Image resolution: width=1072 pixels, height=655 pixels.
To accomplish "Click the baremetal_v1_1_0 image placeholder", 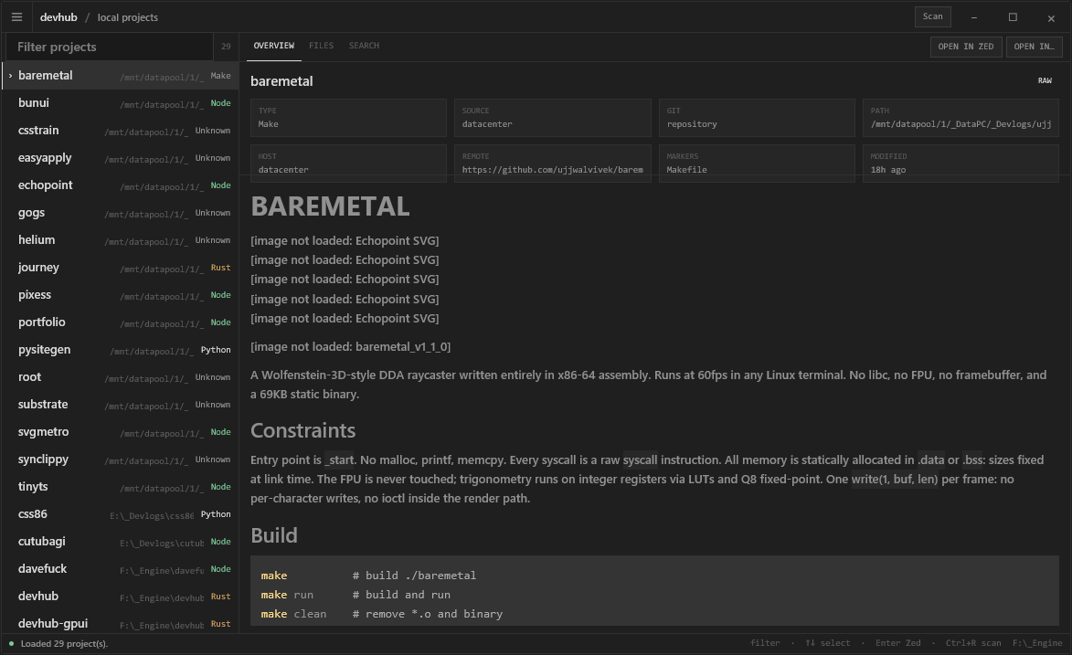I will tap(350, 346).
